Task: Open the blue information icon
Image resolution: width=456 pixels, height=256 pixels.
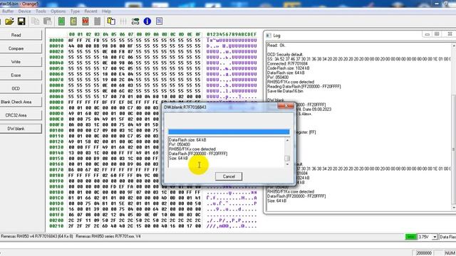Action: (147, 21)
